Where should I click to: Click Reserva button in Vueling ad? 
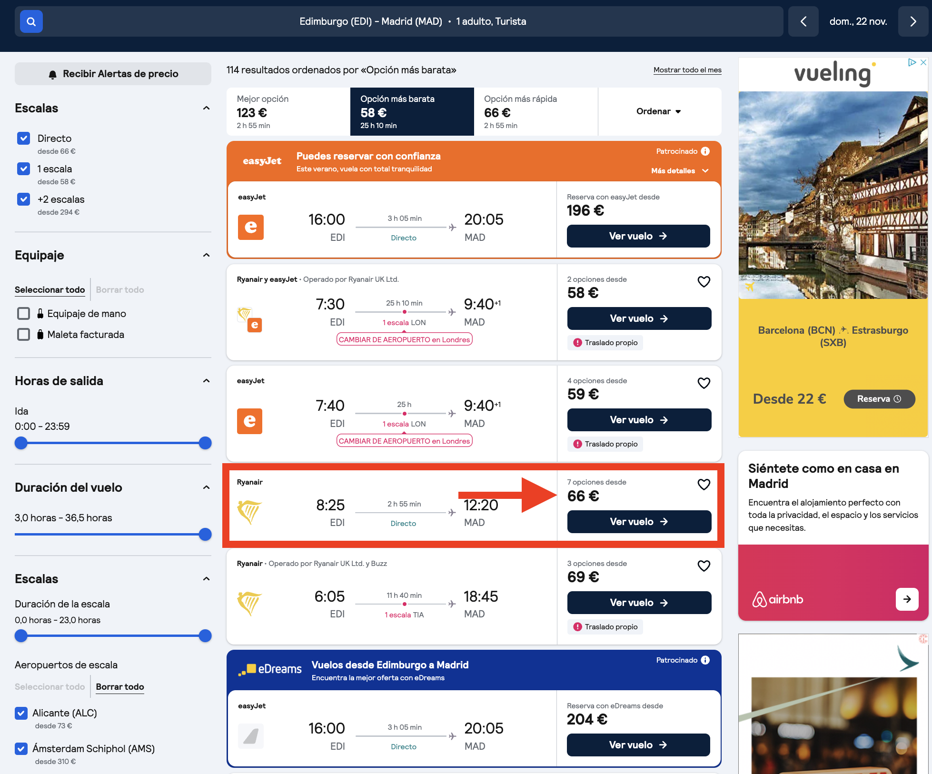tap(879, 399)
